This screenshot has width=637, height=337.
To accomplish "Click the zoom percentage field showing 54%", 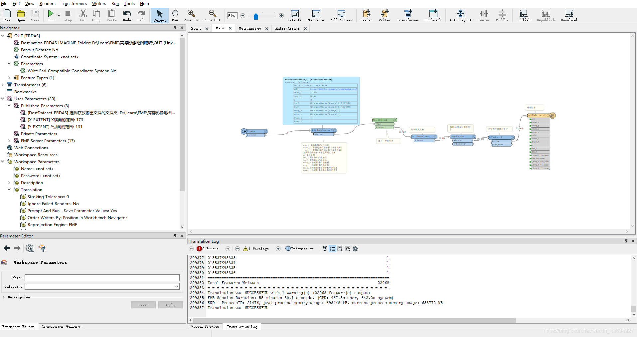I will [232, 16].
